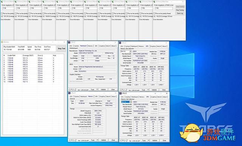The height and width of the screenshot is (146, 242).
Task: Click the Monitor window title bar icon
Action: pyautogui.click(x=2, y=42)
